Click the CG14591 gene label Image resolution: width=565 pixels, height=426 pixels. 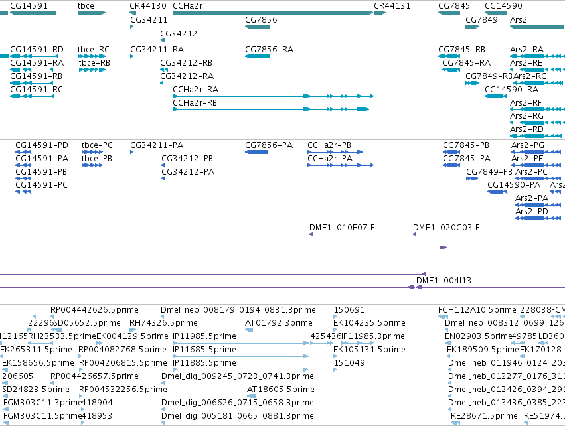click(29, 6)
